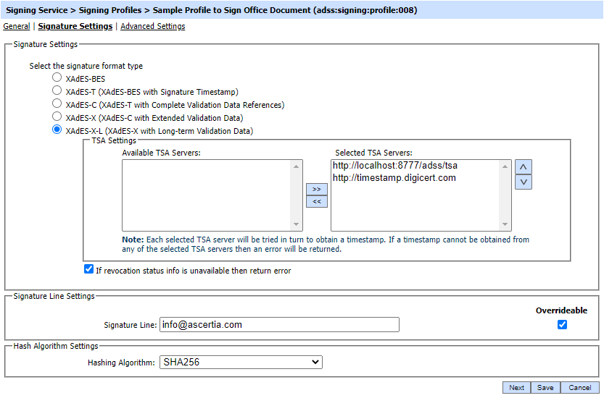The width and height of the screenshot is (604, 398).
Task: Uncheck the Overrideable checkbox
Action: click(x=562, y=324)
